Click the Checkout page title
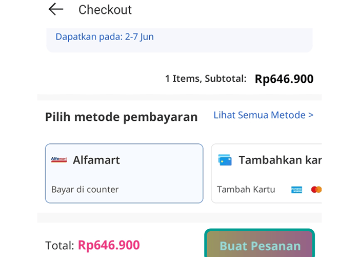 coord(105,10)
